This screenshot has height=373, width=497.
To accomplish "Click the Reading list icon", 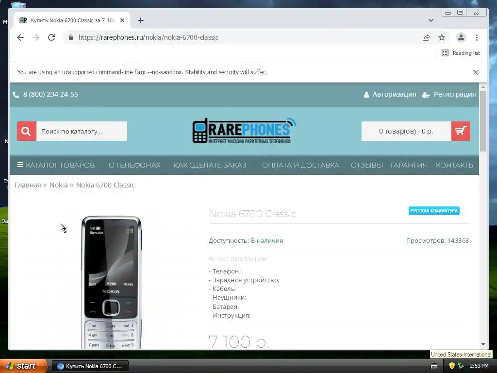I will click(445, 53).
